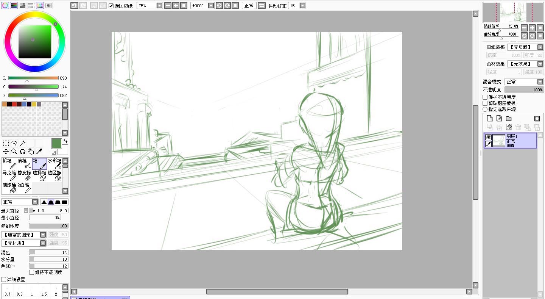This screenshot has width=545, height=299.
Task: Select the 铅笔 pencil tool
Action: pyautogui.click(x=9, y=164)
